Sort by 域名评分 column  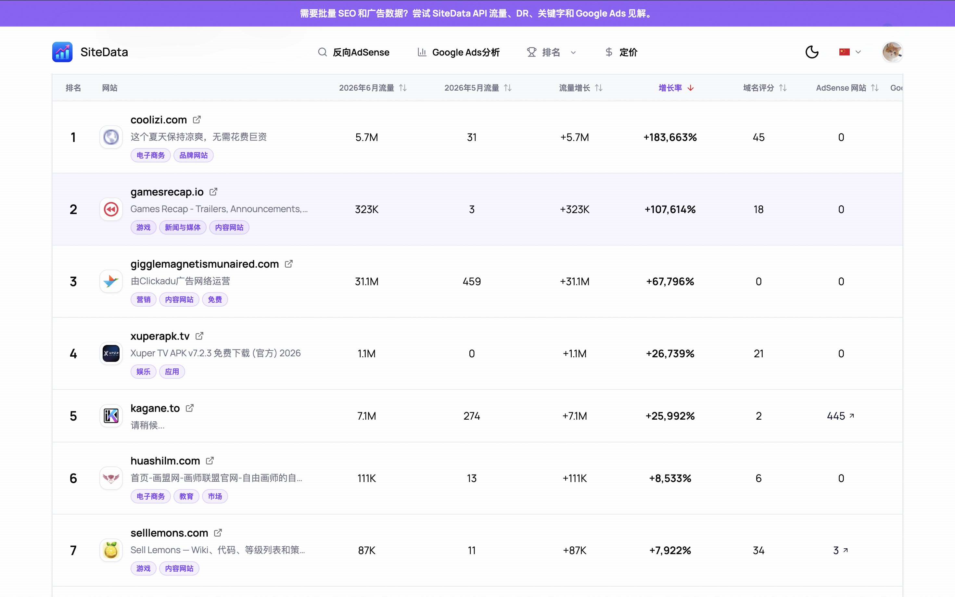point(765,88)
